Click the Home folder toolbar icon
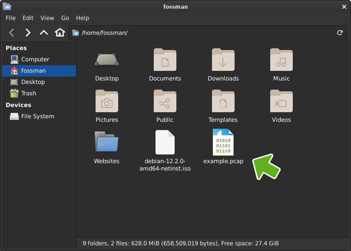Viewport: 351px width, 251px height. tap(60, 33)
